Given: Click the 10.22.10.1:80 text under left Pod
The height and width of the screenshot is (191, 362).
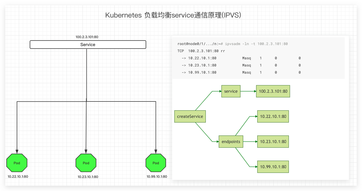Looking at the screenshot, I should tap(18, 176).
